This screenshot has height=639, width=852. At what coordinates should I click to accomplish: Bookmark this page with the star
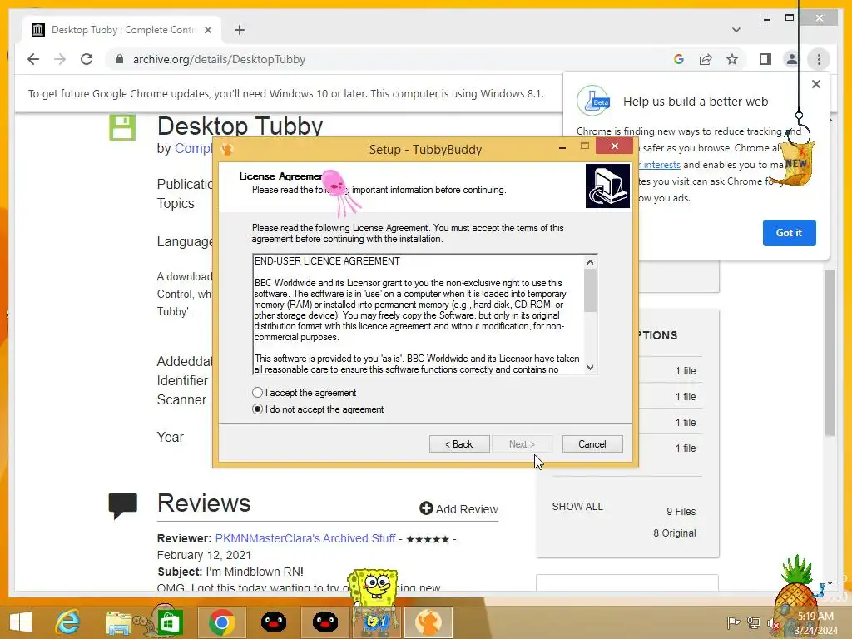coord(732,59)
